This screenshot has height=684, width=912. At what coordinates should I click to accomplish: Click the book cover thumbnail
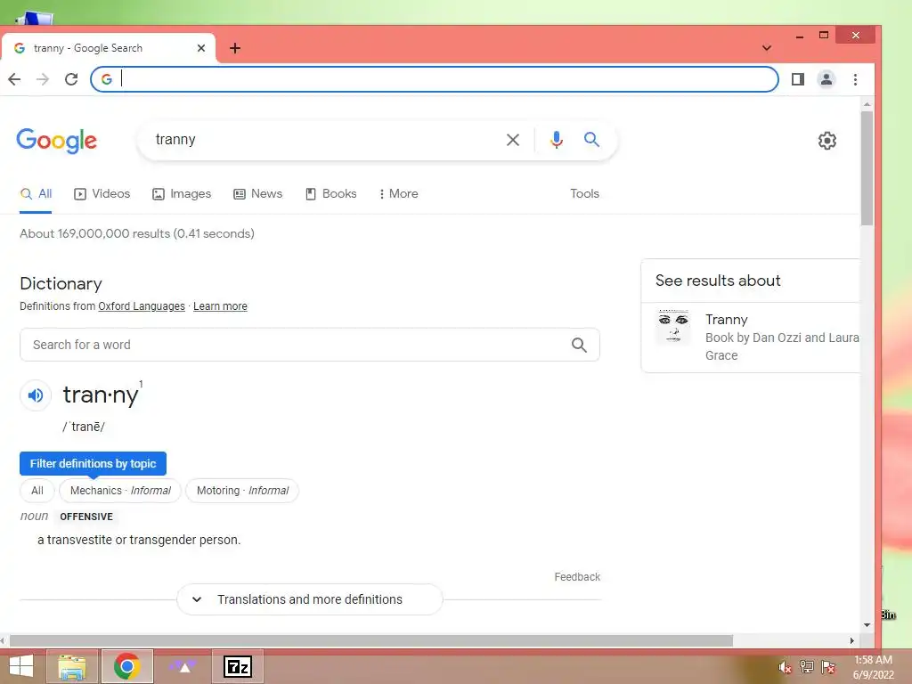click(673, 327)
